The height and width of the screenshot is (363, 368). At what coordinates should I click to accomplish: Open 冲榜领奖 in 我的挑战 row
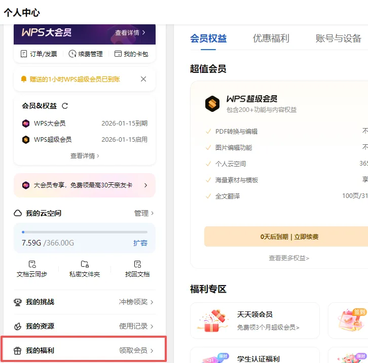pyautogui.click(x=136, y=302)
